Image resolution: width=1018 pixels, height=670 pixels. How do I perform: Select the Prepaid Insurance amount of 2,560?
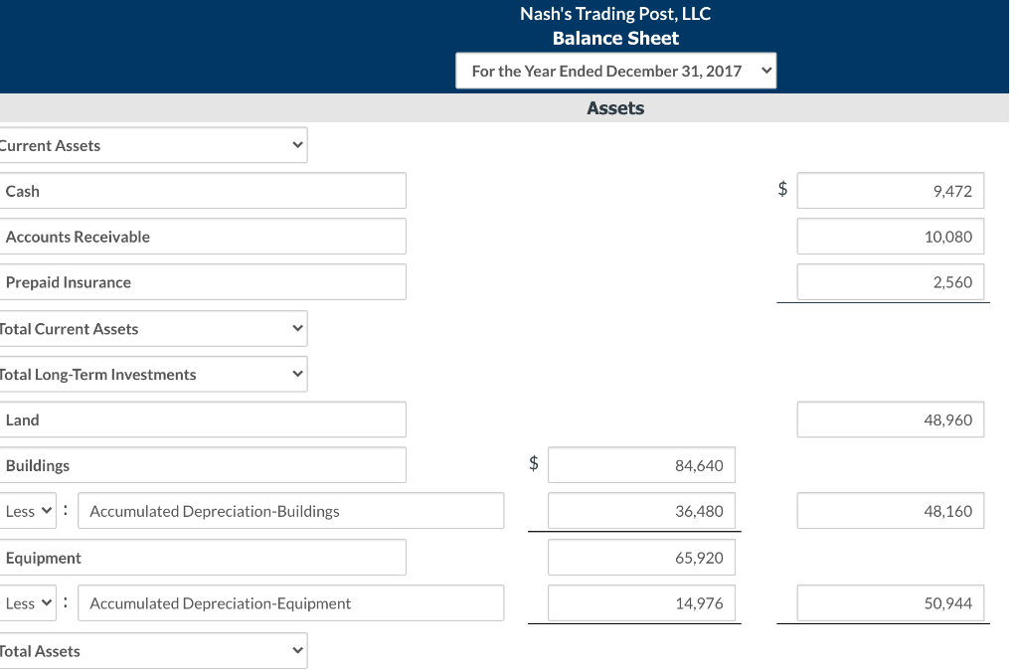(890, 281)
